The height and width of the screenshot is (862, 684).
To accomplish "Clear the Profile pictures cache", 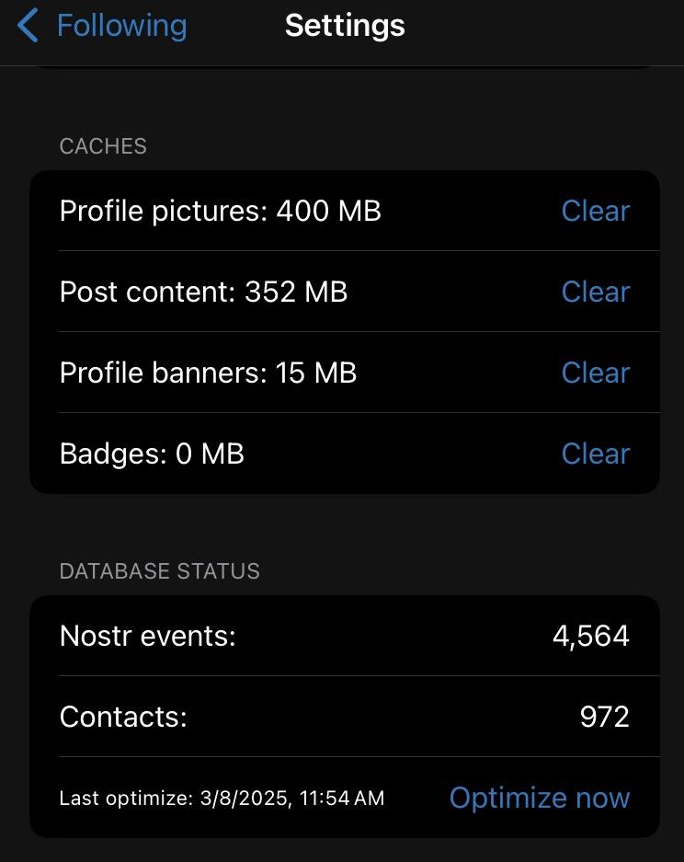I will (595, 211).
